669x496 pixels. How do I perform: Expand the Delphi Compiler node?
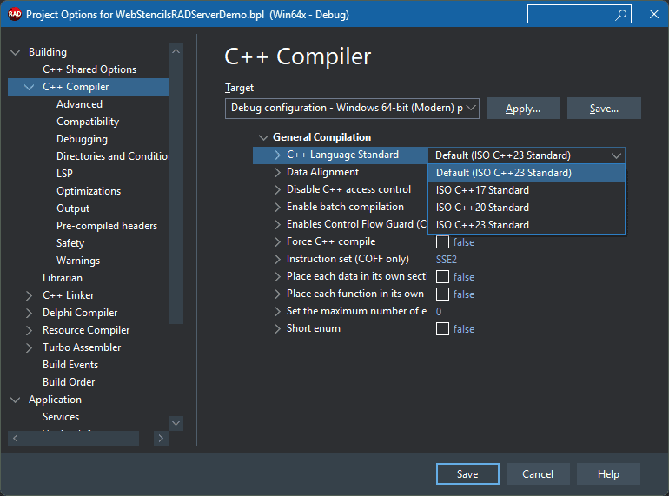pyautogui.click(x=29, y=313)
